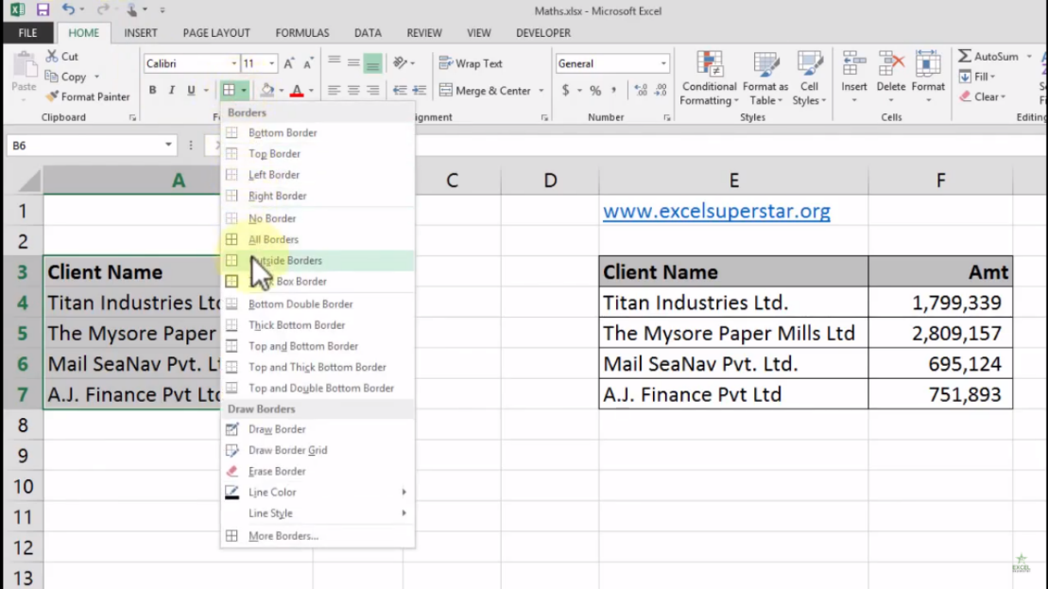Apply Comma Style number format
1048x589 pixels.
(x=613, y=90)
